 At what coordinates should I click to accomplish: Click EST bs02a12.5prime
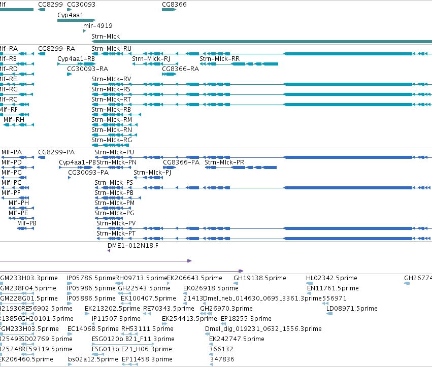click(x=93, y=359)
